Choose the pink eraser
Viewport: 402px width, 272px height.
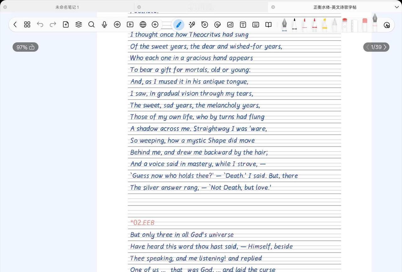pos(365,25)
